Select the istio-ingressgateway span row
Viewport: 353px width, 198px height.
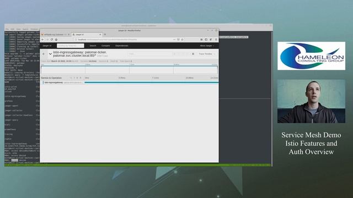(129, 82)
